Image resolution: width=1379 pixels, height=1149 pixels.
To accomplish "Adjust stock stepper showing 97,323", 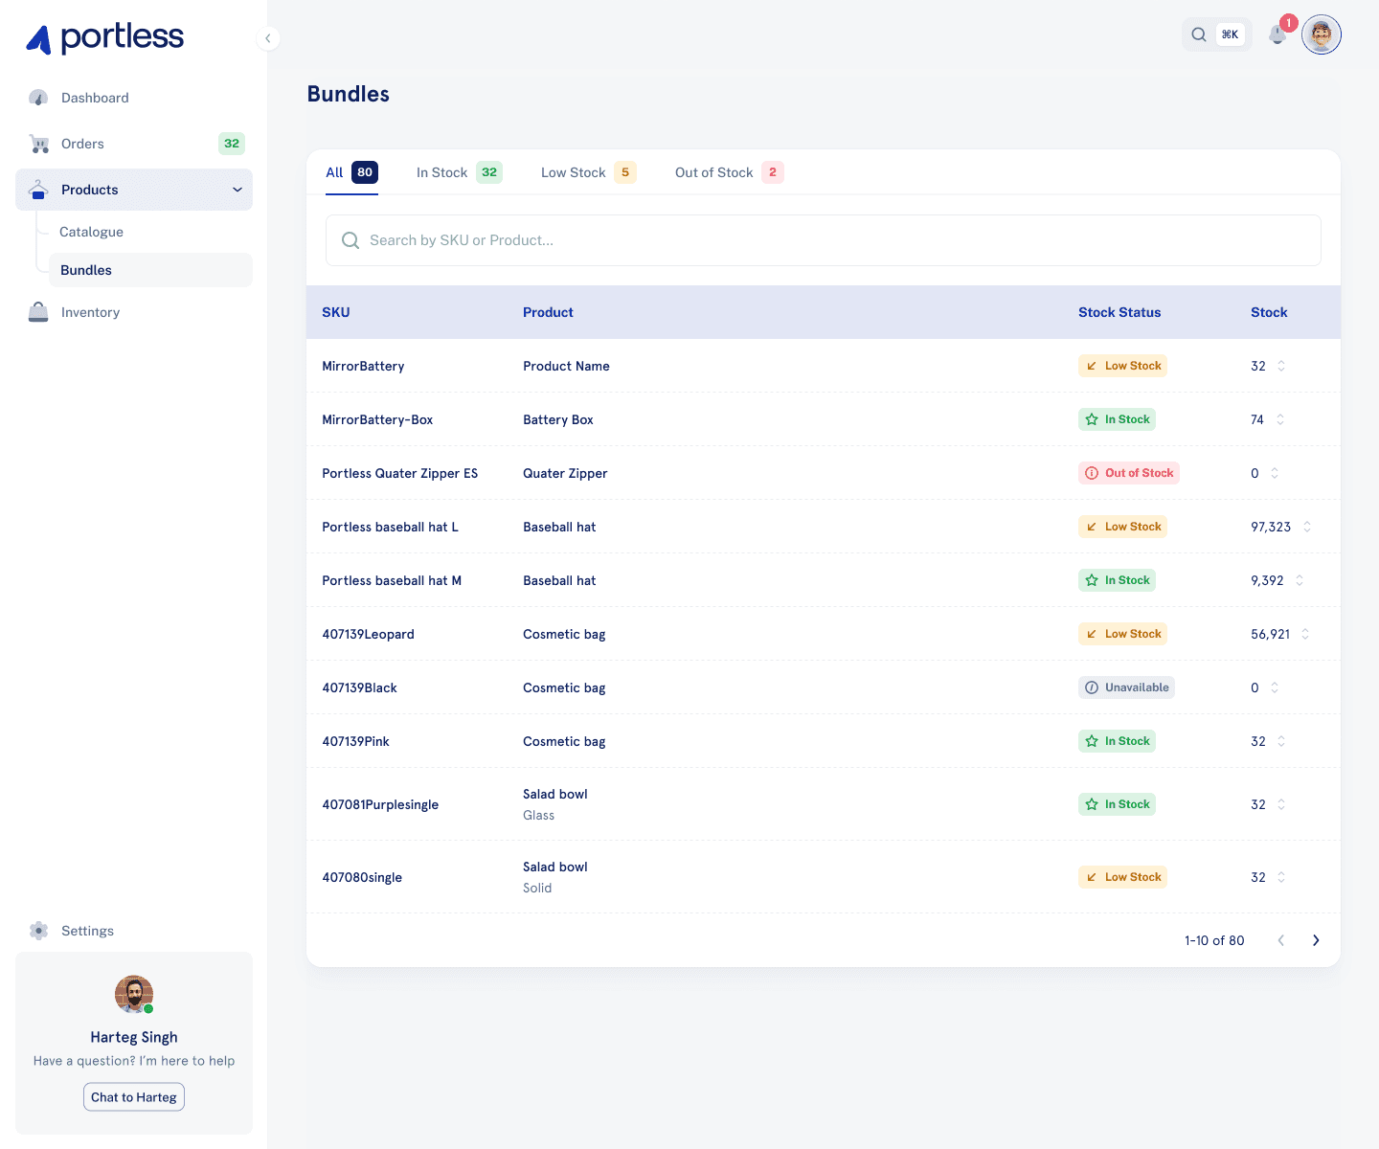I will 1307,527.
